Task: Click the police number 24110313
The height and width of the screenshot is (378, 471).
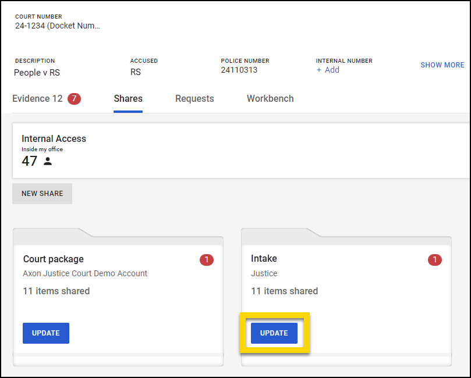Action: (239, 70)
